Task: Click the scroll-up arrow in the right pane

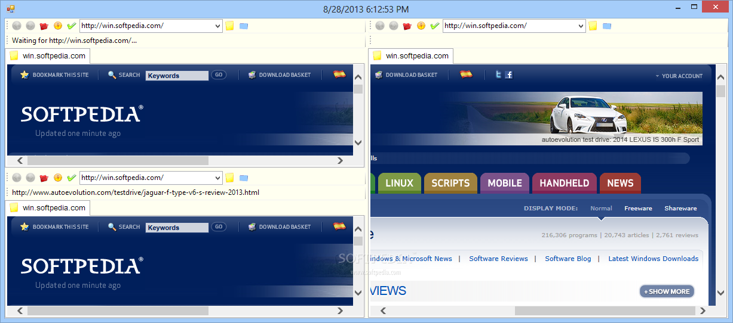Action: [720, 77]
